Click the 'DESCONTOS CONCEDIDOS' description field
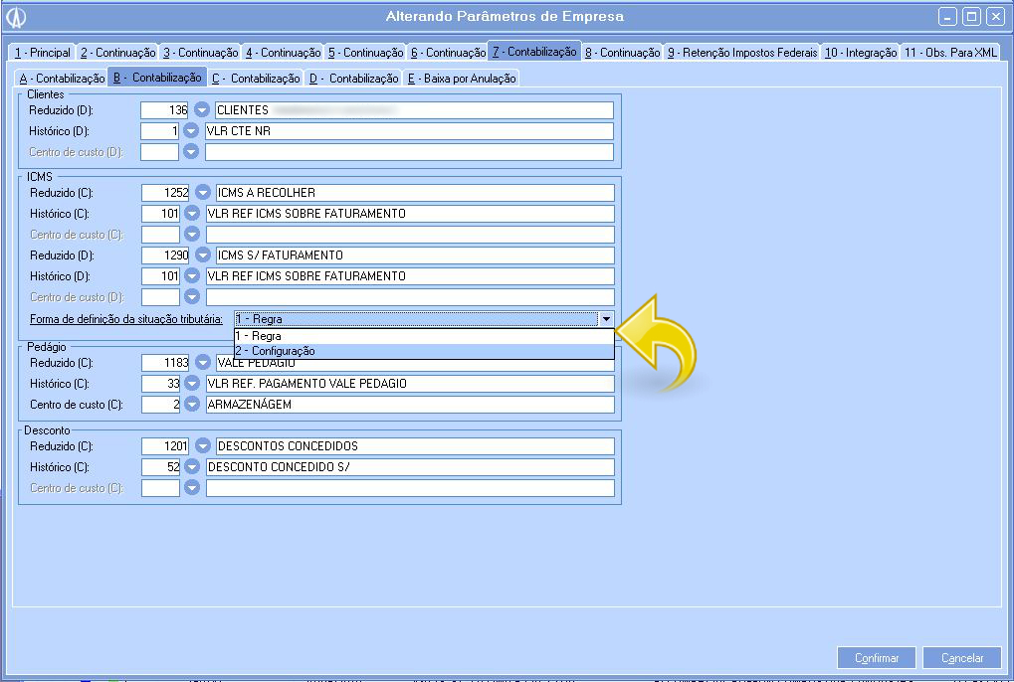This screenshot has height=682, width=1014. click(x=414, y=446)
